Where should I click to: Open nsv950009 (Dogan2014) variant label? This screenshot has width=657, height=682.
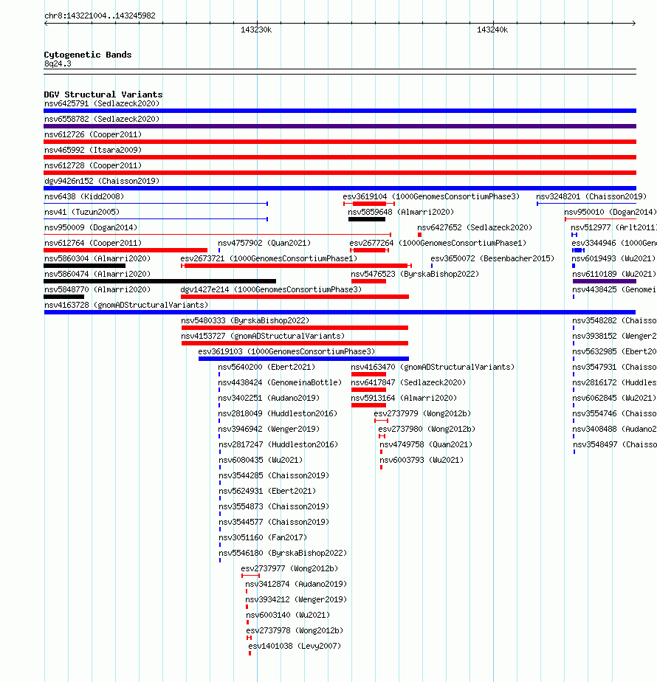click(x=91, y=227)
